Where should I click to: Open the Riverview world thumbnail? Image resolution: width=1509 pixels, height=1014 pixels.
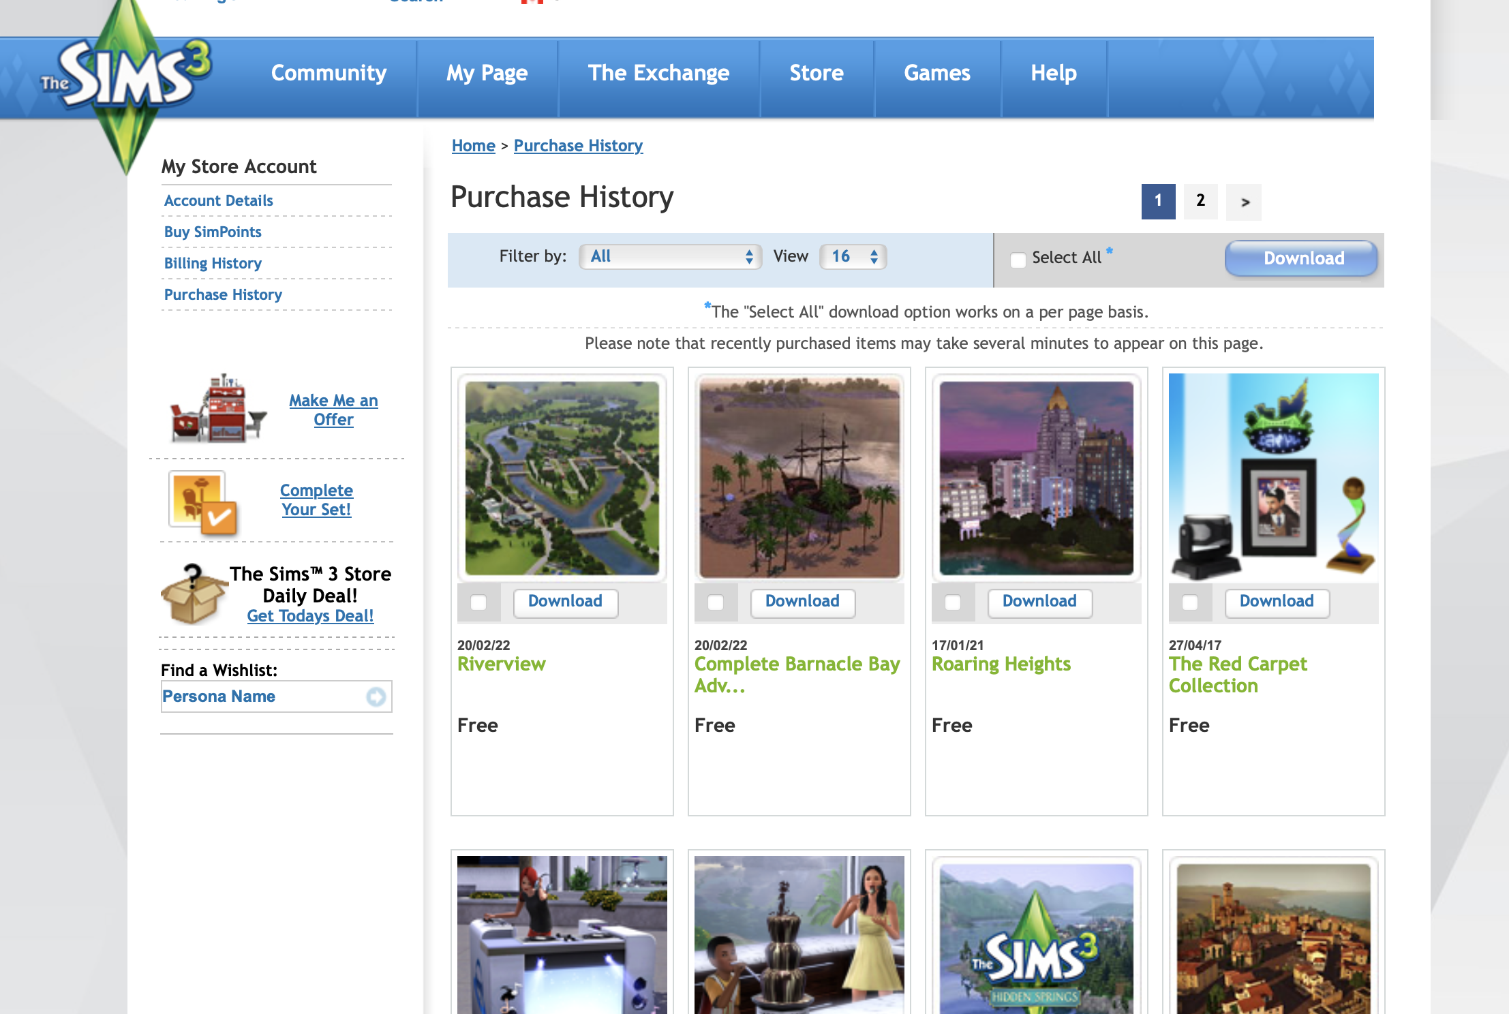(562, 478)
